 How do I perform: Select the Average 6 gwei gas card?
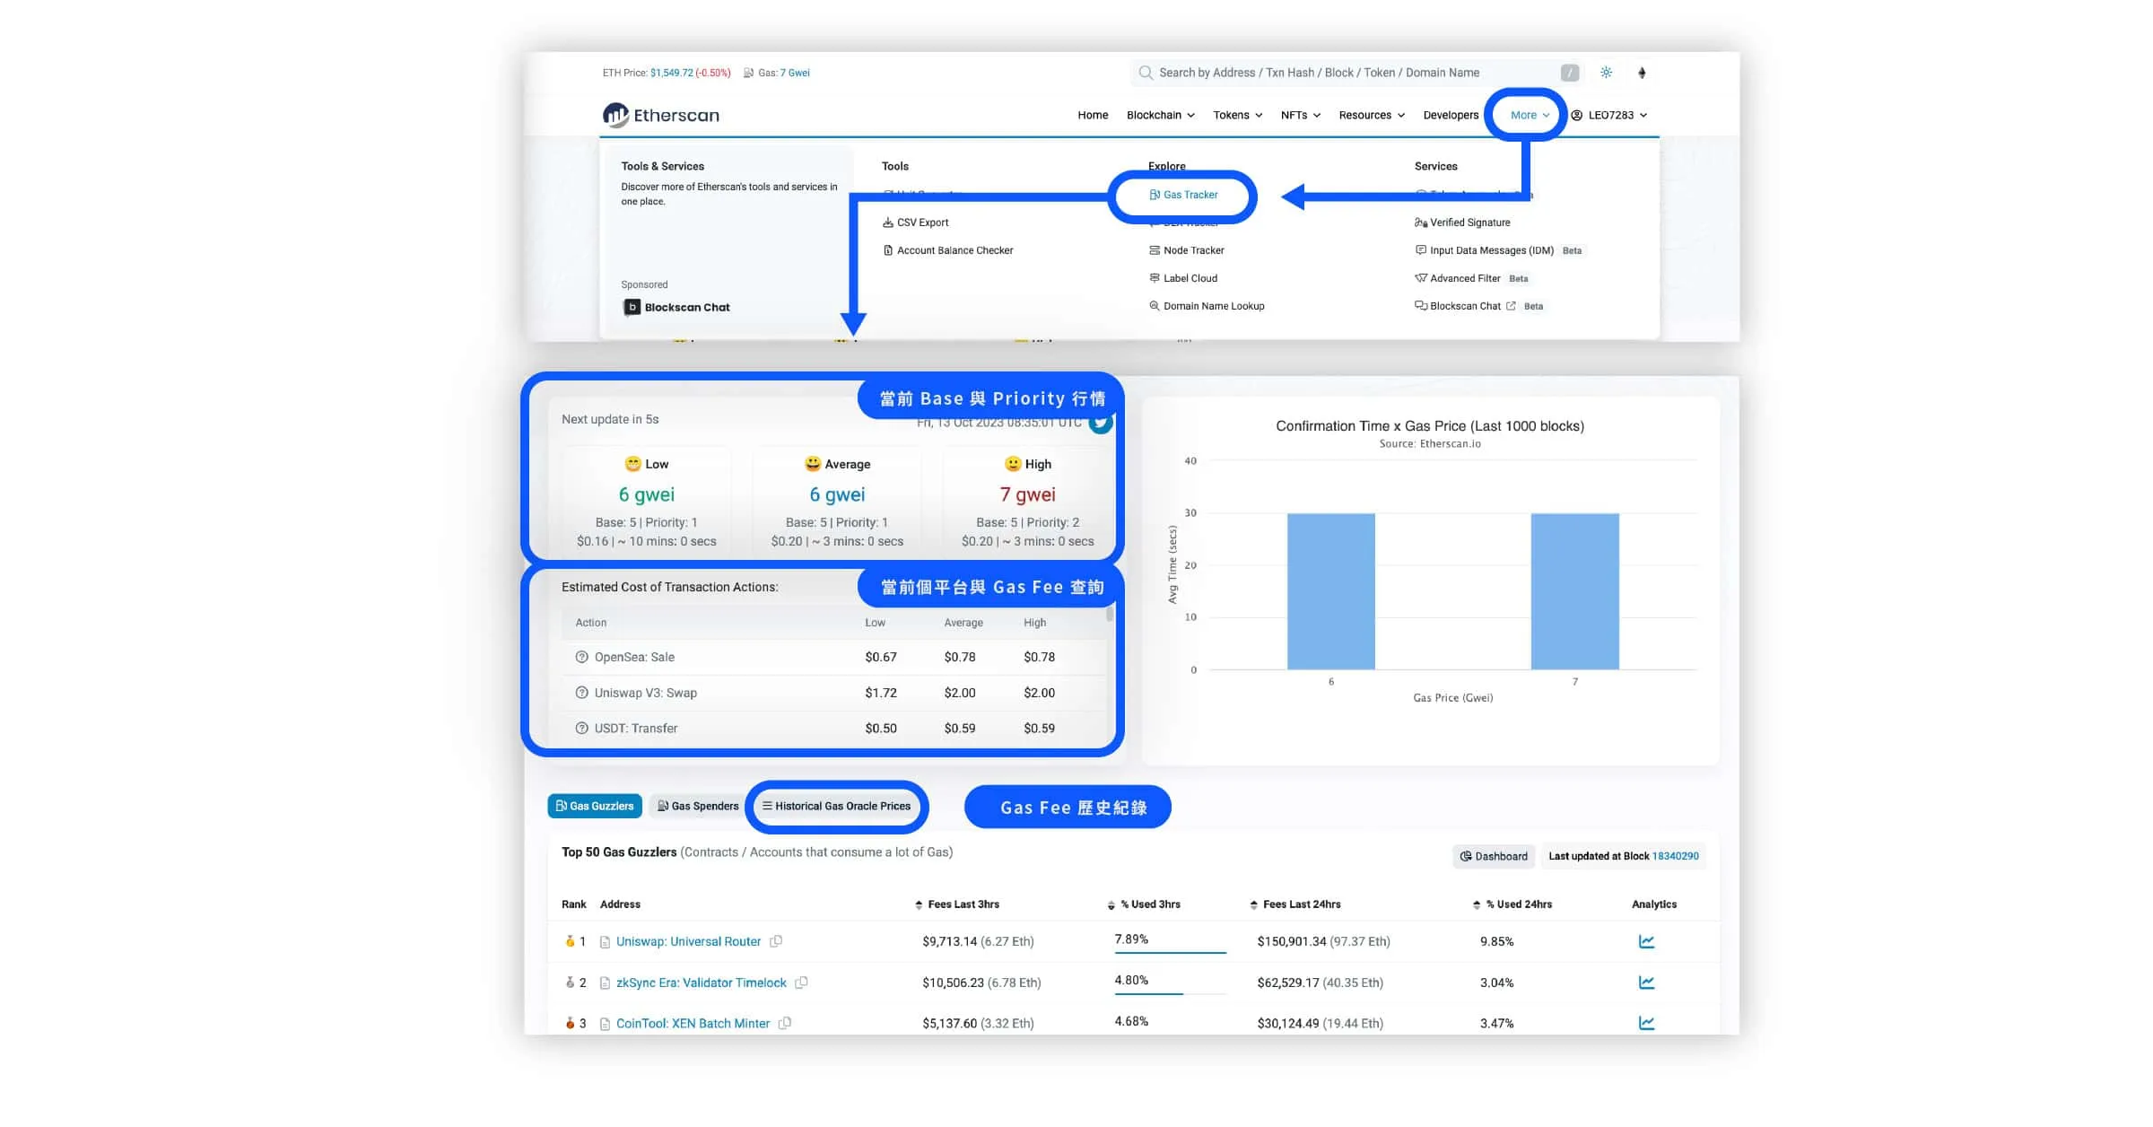click(x=837, y=501)
